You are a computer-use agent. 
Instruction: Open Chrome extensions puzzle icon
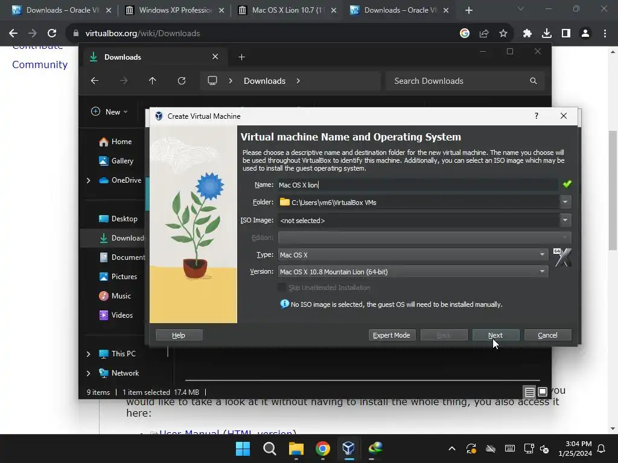(x=527, y=34)
